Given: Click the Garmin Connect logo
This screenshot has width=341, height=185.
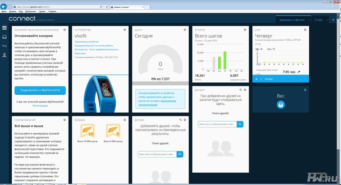Looking at the screenshot, I should tap(22, 19).
